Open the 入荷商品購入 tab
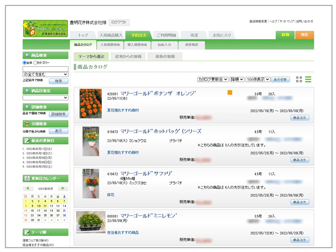The height and width of the screenshot is (252, 336). coord(111,35)
